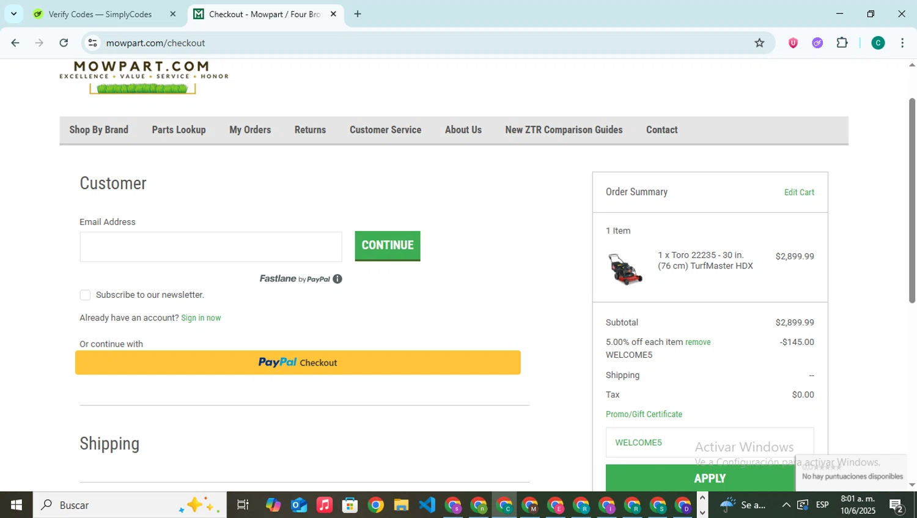Open a new browser tab
The height and width of the screenshot is (518, 917).
click(x=358, y=14)
